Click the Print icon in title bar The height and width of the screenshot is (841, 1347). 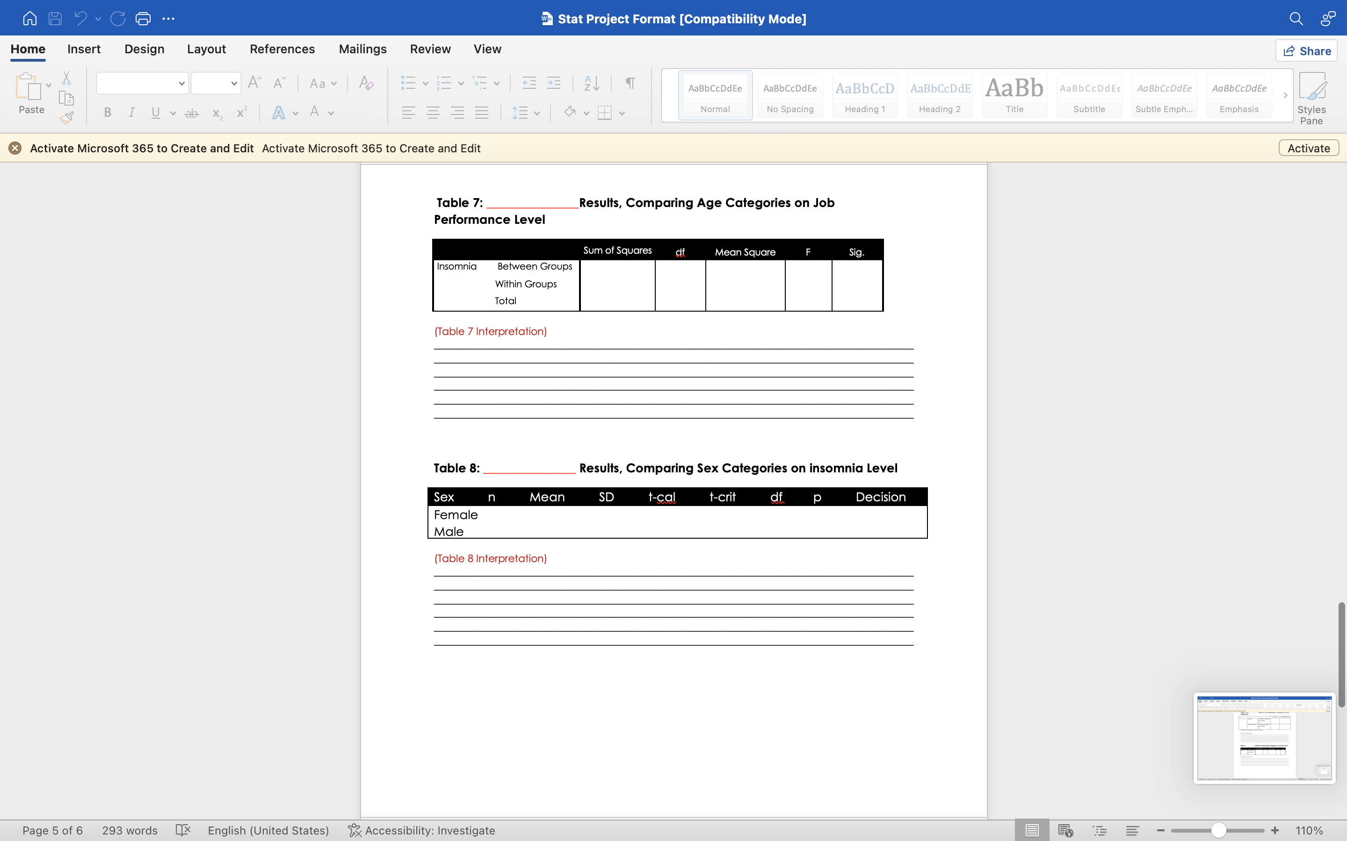pos(143,18)
